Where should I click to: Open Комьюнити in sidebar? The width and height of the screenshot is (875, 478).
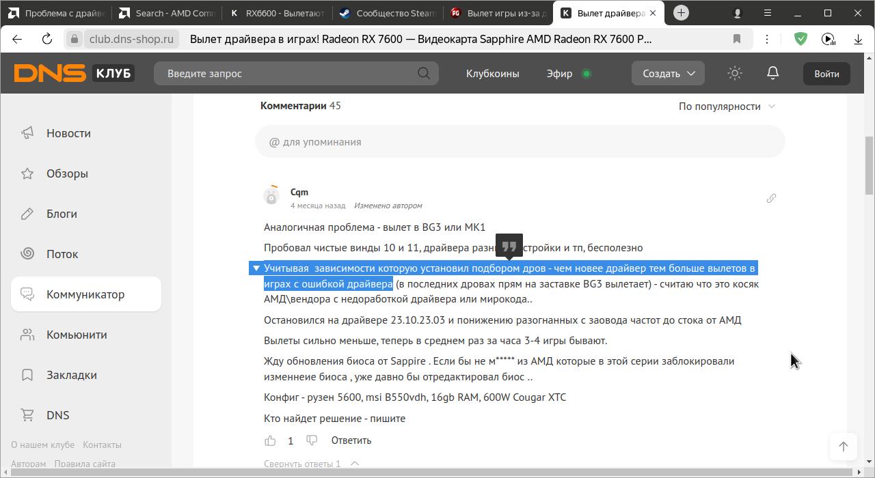86,335
